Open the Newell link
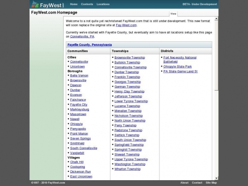The image size is (248, 186). (75, 119)
